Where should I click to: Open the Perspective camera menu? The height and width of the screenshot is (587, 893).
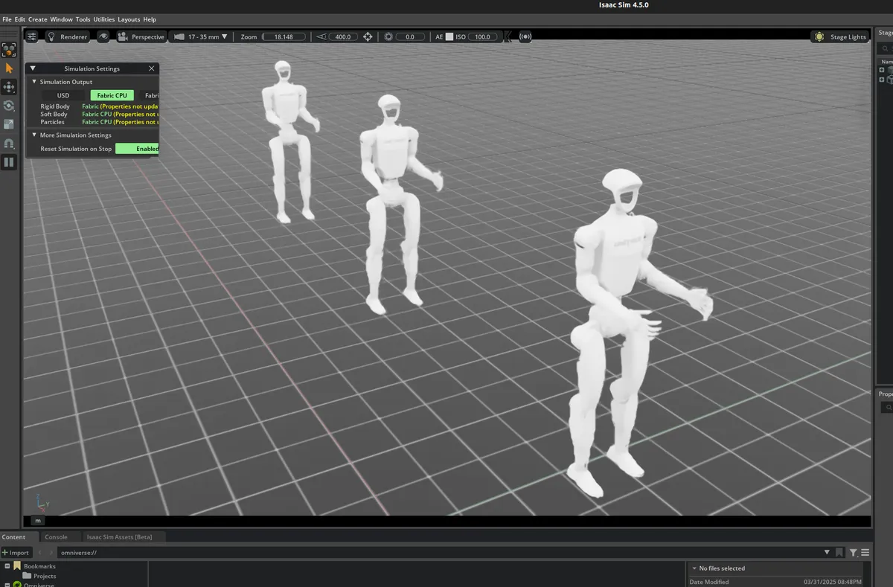pos(141,36)
